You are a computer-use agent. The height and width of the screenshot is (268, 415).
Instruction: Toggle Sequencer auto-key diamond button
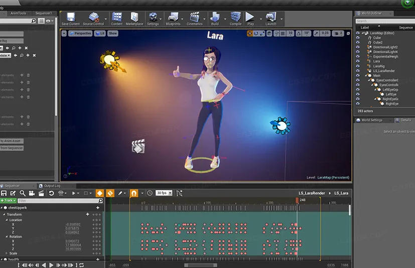(99, 193)
